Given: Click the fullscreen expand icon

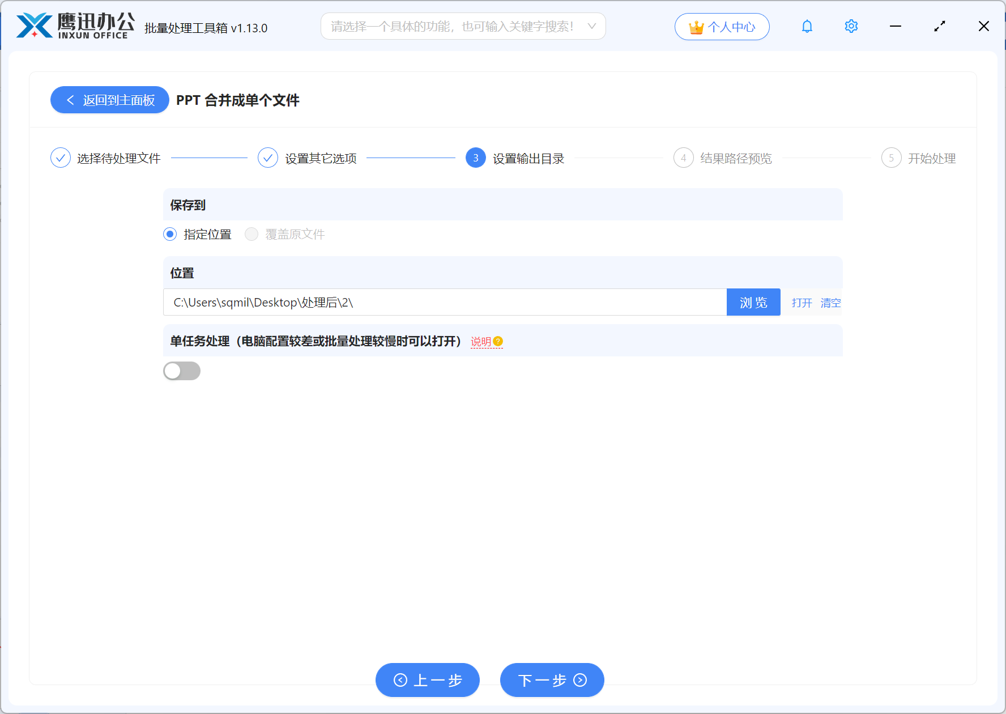Looking at the screenshot, I should click(x=939, y=26).
